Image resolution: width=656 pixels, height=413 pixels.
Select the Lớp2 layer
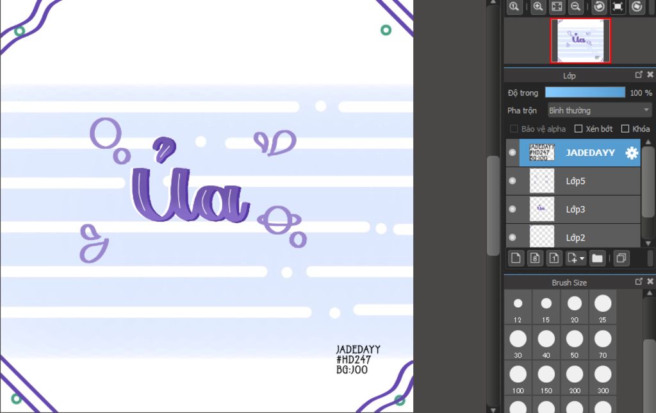(579, 237)
